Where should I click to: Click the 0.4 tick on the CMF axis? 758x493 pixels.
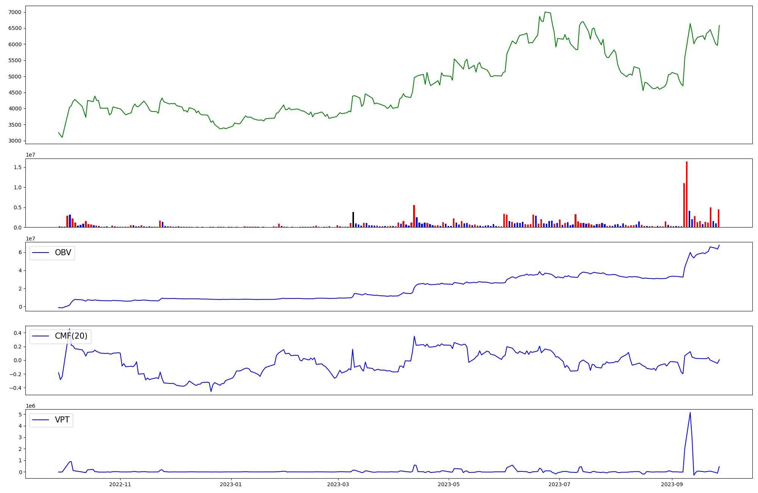pos(17,333)
